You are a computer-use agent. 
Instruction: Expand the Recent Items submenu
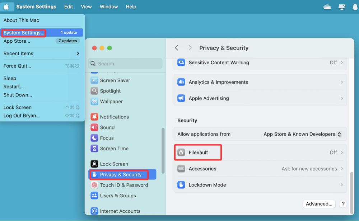pos(78,53)
